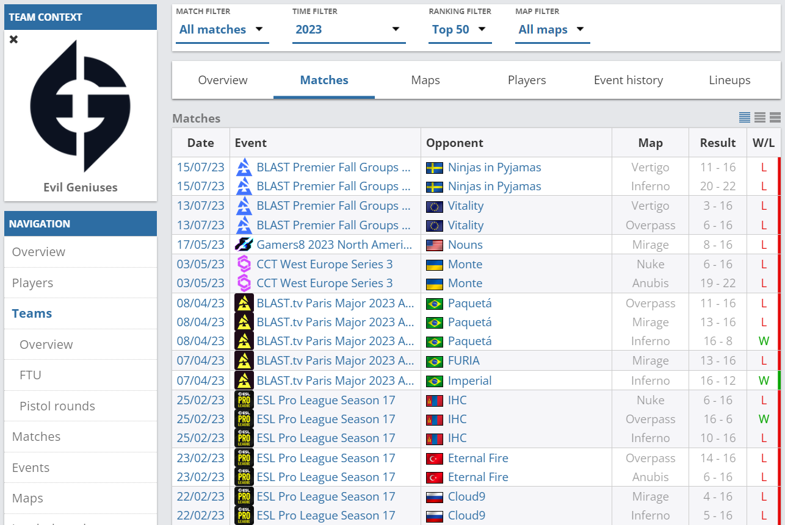Expand the Ranking Filter set to Top 50

click(460, 29)
